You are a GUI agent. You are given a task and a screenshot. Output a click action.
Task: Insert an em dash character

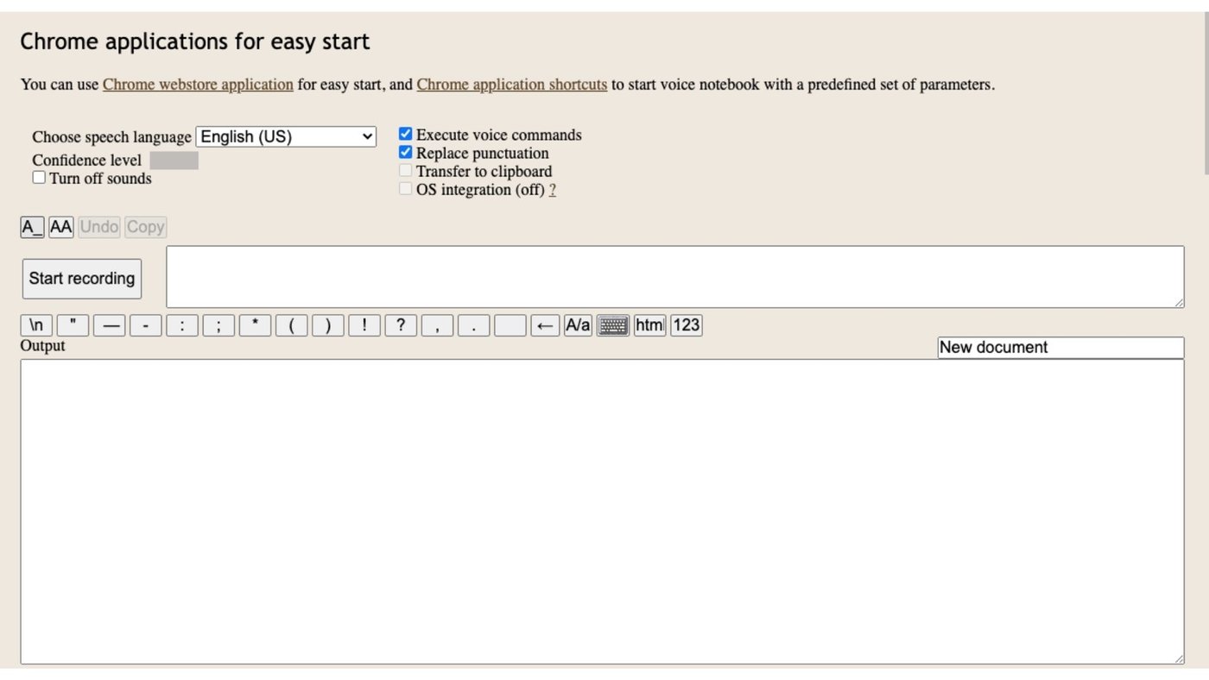point(108,324)
